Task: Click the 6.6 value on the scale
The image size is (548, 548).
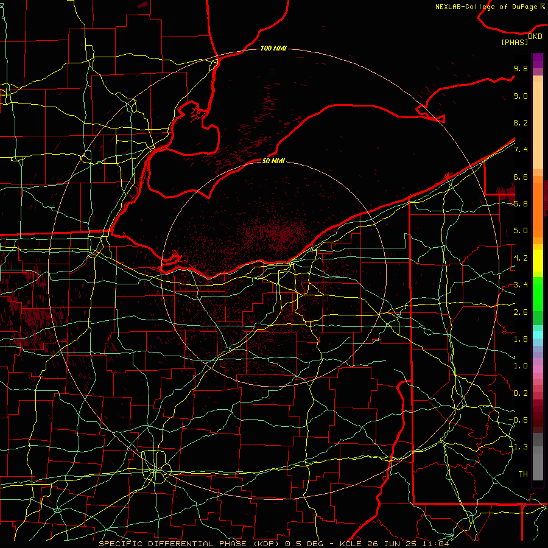Action: [521, 177]
